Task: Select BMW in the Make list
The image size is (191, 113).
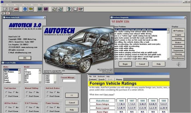Action: point(11,78)
